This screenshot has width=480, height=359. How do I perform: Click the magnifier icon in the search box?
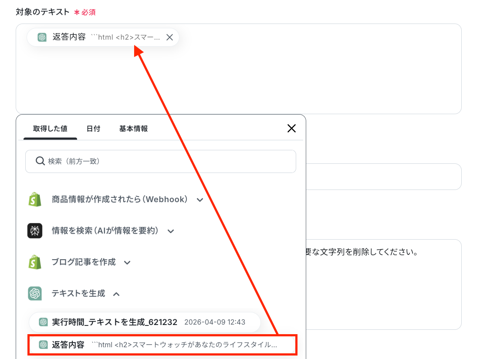click(x=40, y=161)
